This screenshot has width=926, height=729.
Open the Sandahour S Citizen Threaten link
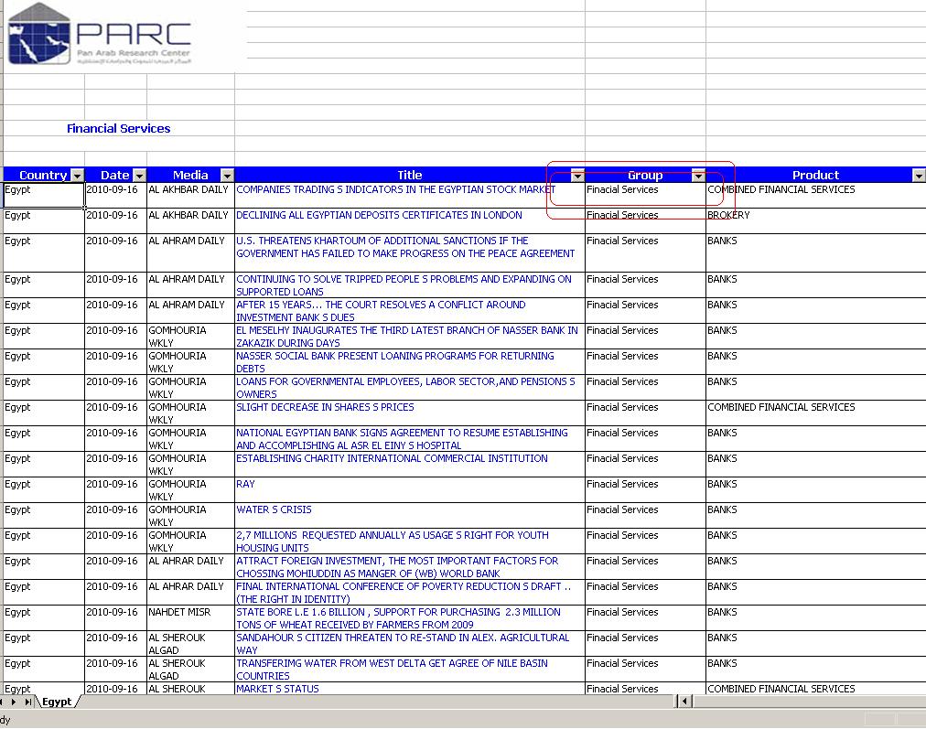click(403, 644)
